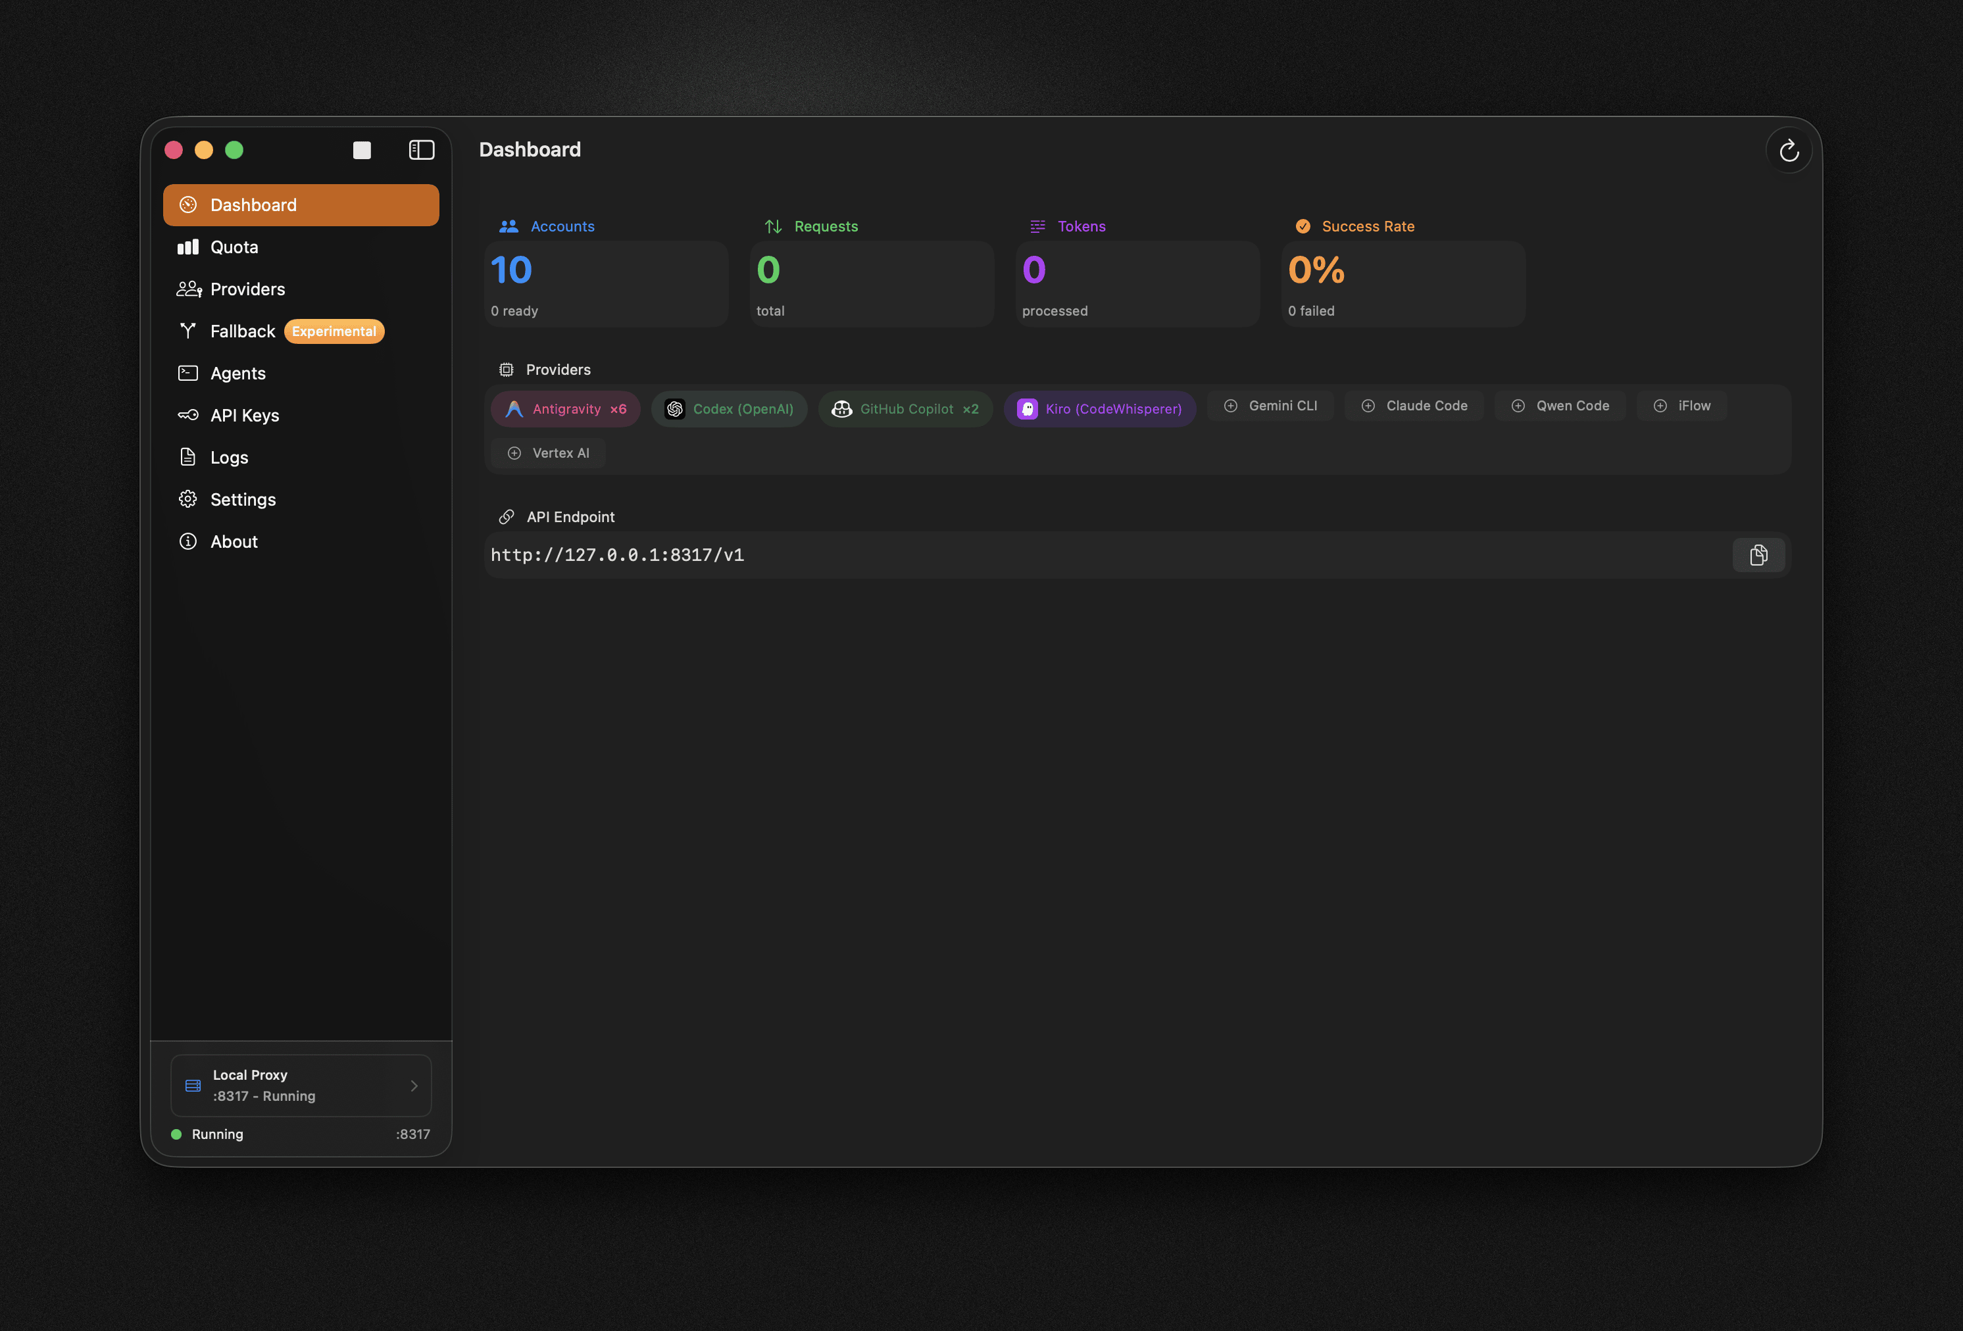Add a Claude Code provider
1963x1331 pixels.
(x=1414, y=406)
